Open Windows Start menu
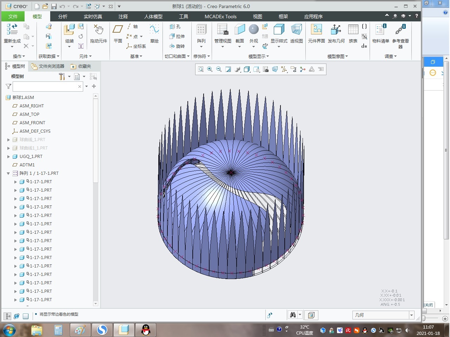The height and width of the screenshot is (337, 450). (x=9, y=330)
